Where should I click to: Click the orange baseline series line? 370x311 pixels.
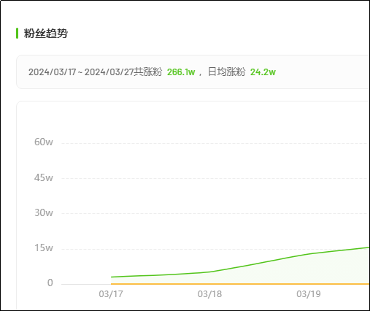coord(240,284)
